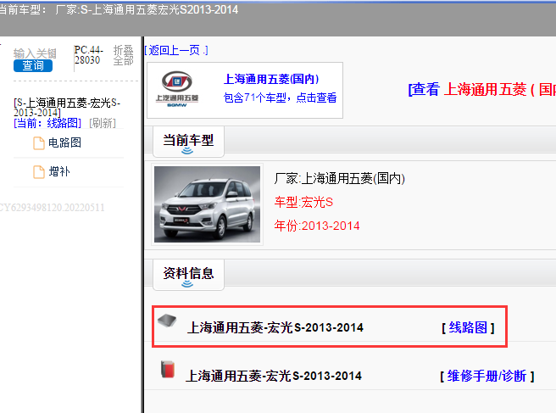
Task: Click the 厂家:上海通用五菱(国内) text
Action: pos(339,178)
